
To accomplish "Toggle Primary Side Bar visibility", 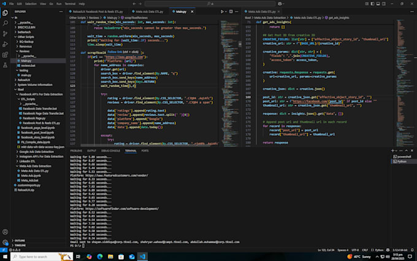I will pyautogui.click(x=372, y=4).
